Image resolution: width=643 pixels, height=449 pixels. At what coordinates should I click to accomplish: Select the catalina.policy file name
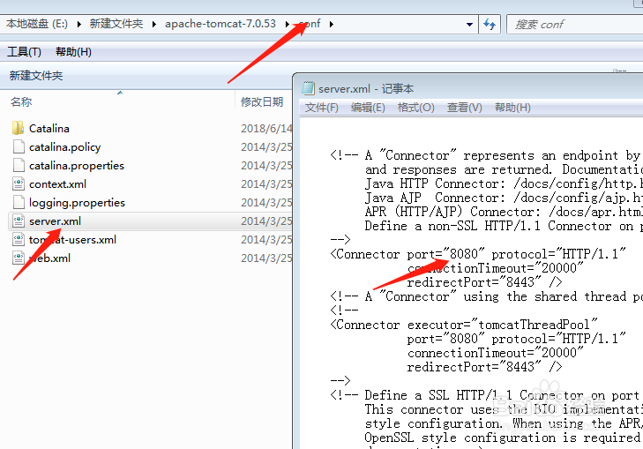coord(64,146)
